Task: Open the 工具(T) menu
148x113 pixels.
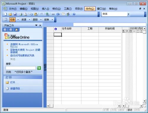Action: [68, 9]
